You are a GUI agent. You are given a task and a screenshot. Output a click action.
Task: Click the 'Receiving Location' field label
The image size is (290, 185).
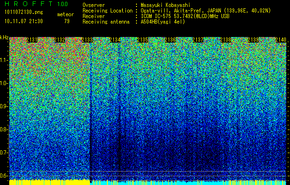[107, 11]
